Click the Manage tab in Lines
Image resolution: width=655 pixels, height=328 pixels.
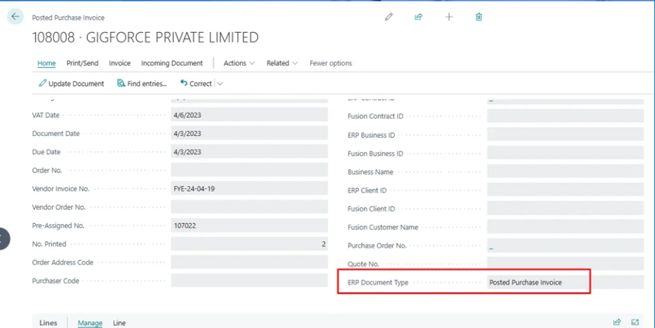point(90,323)
